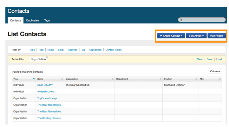Viewport: 229px width, 127px height.
Task: Switch to the Tags tab
Action: point(47,21)
